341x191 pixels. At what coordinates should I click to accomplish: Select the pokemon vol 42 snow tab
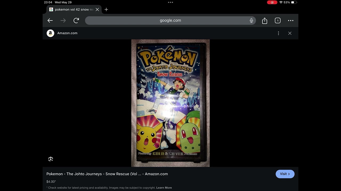tap(74, 10)
